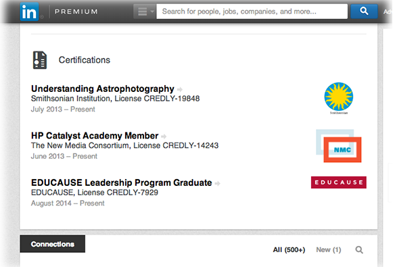This screenshot has height=267, width=393.
Task: Open the red EDUCAUSE logo
Action: [x=339, y=183]
